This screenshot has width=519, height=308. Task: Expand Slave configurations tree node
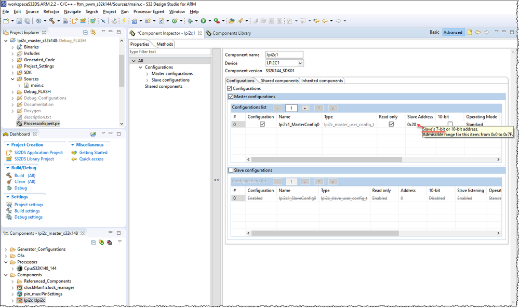tap(147, 80)
